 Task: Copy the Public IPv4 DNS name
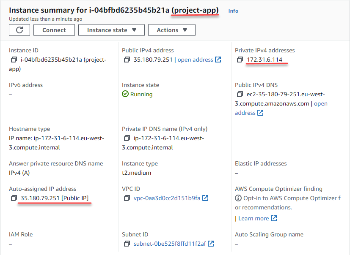(x=240, y=95)
